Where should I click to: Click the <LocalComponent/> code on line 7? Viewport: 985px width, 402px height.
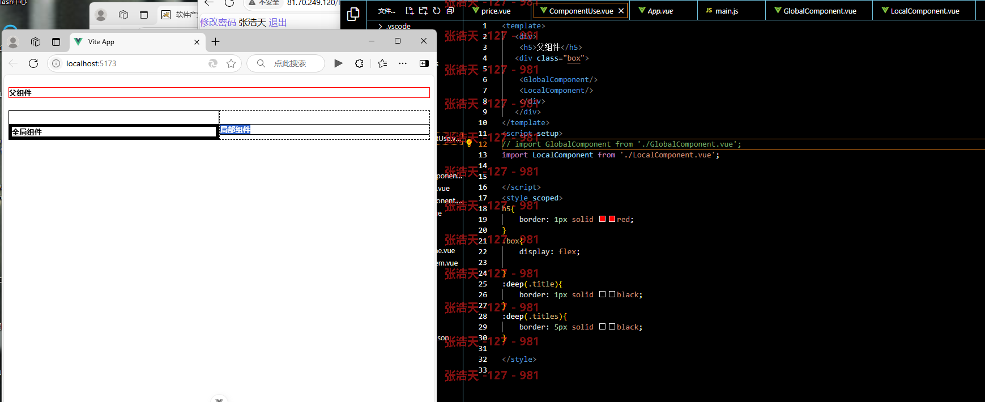pos(556,91)
